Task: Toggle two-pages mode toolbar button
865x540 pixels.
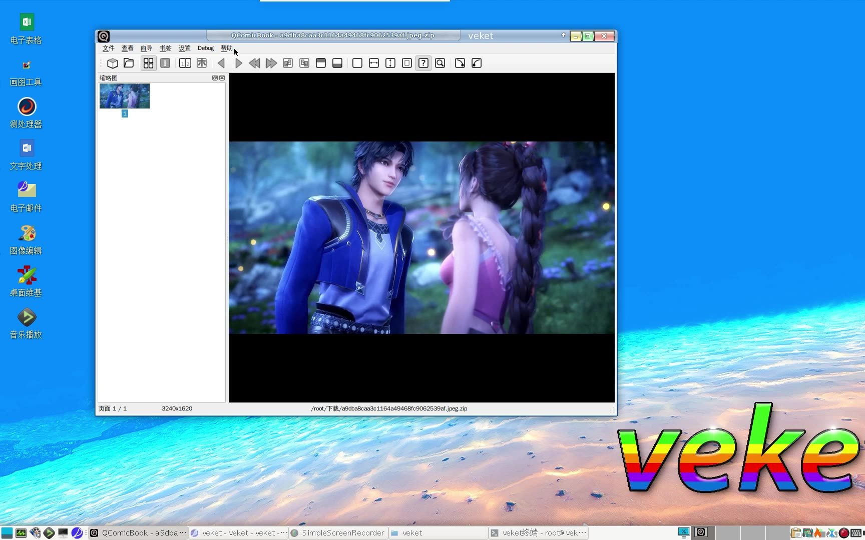Action: point(185,63)
